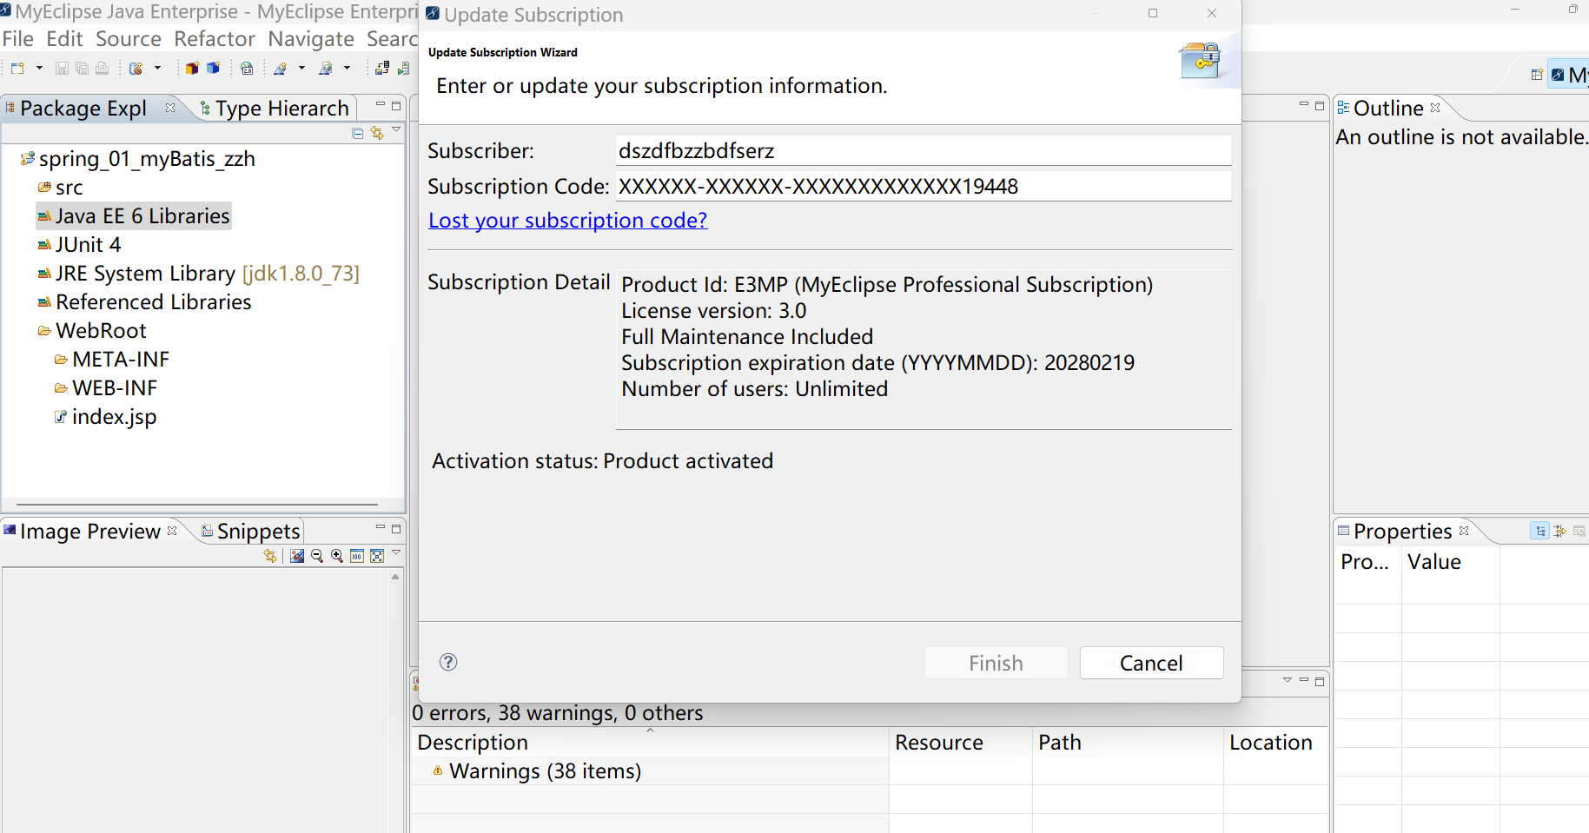Select index.jsp file
Viewport: 1589px width, 833px height.
click(x=114, y=417)
